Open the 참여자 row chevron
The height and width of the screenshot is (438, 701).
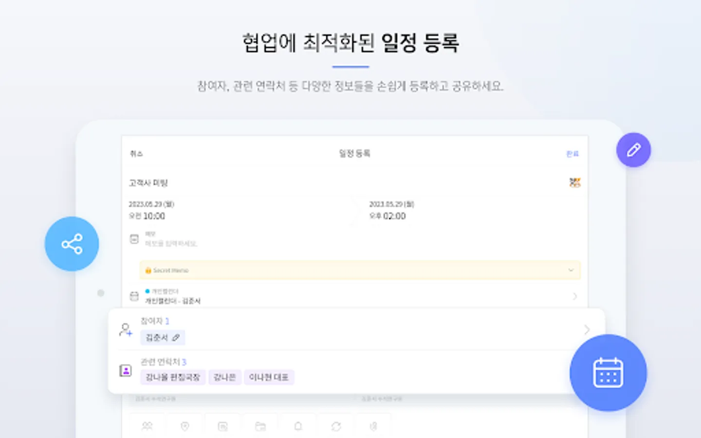click(x=587, y=330)
